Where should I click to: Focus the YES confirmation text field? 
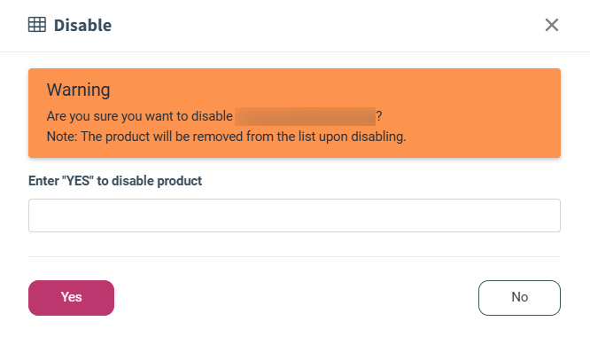pyautogui.click(x=294, y=216)
